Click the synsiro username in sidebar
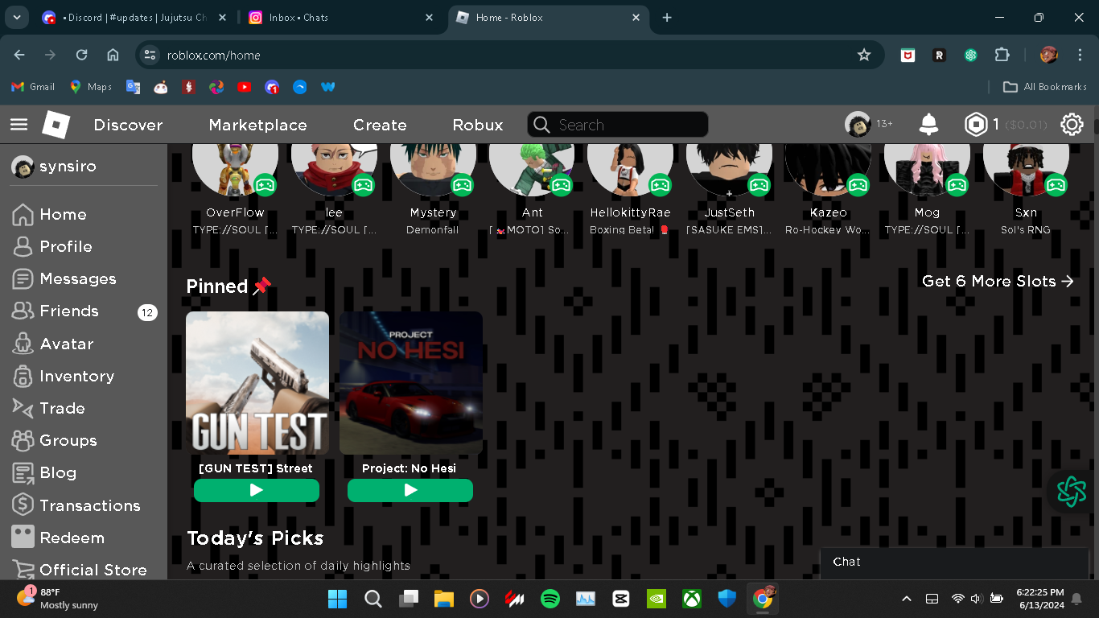Viewport: 1099px width, 618px height. (68, 167)
